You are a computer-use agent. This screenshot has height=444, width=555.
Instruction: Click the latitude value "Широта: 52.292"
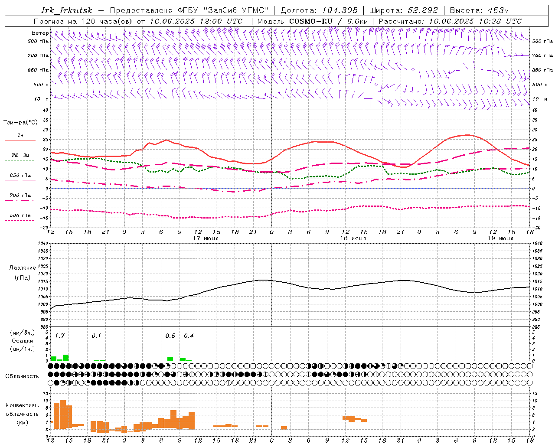coord(404,10)
